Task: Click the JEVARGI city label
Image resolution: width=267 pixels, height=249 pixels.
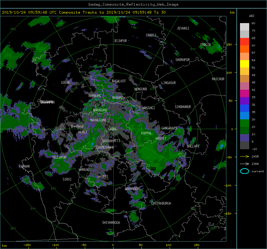Action: point(183,28)
